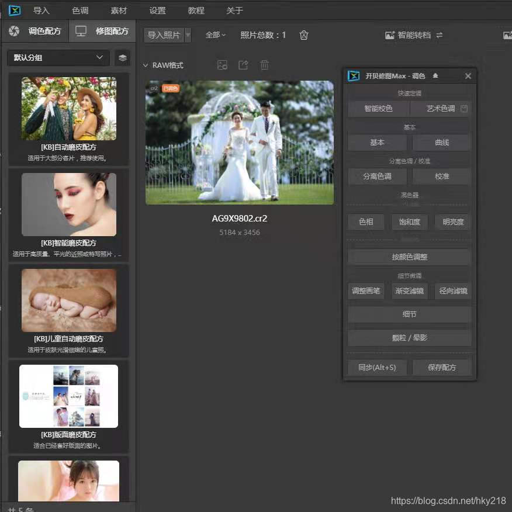Click the 饱和度 mixer button
This screenshot has height=512, width=512.
[x=410, y=222]
